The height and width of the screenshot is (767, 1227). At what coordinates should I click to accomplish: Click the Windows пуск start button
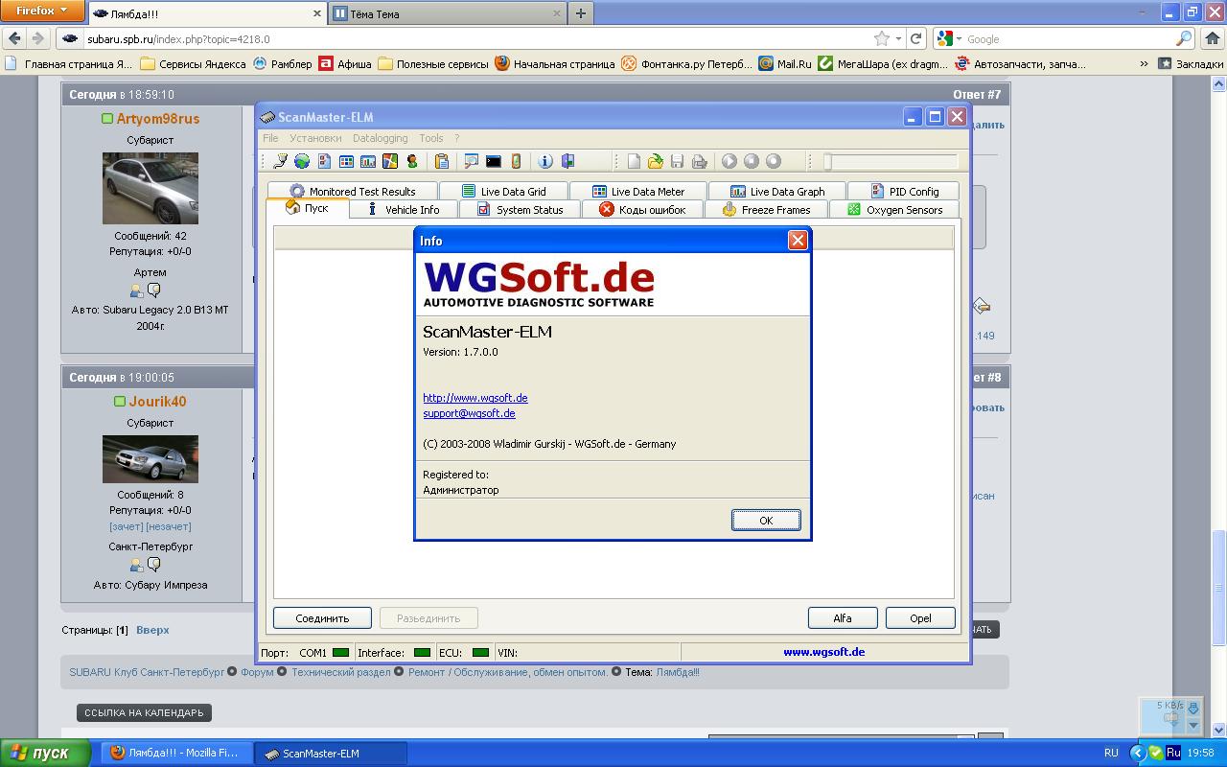45,753
